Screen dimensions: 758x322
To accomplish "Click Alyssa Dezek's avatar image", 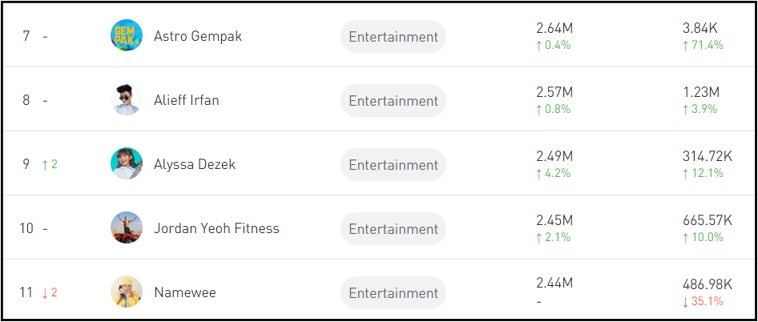I will coord(127,164).
